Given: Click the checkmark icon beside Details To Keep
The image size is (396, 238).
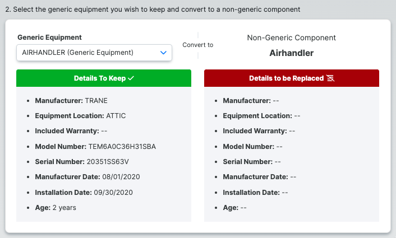Looking at the screenshot, I should 131,78.
